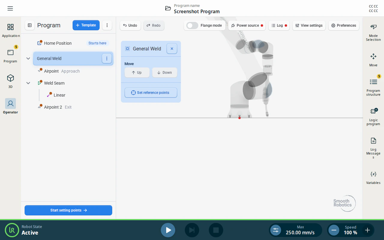The height and width of the screenshot is (240, 384).
Task: Click the UR robot state icon
Action: point(12,230)
